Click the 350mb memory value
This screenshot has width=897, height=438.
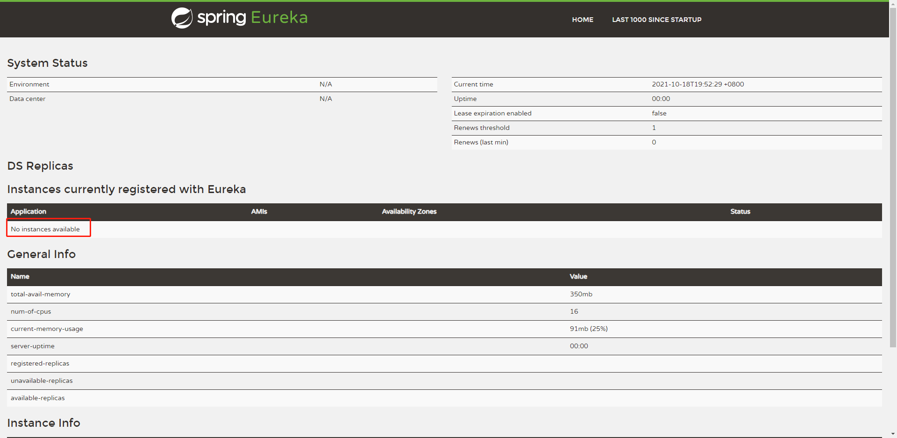(x=581, y=294)
